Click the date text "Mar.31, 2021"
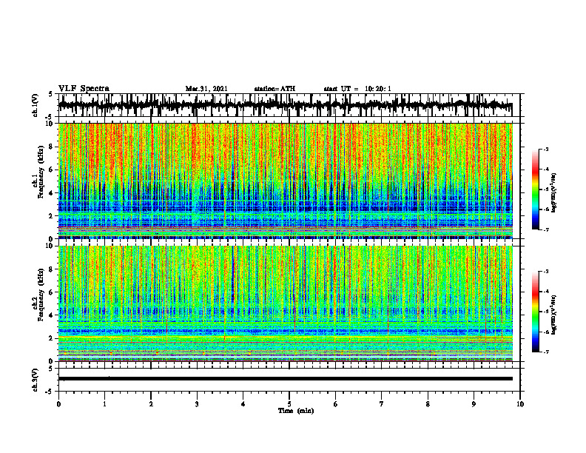Viewport: 586px width, 453px height. pyautogui.click(x=206, y=89)
